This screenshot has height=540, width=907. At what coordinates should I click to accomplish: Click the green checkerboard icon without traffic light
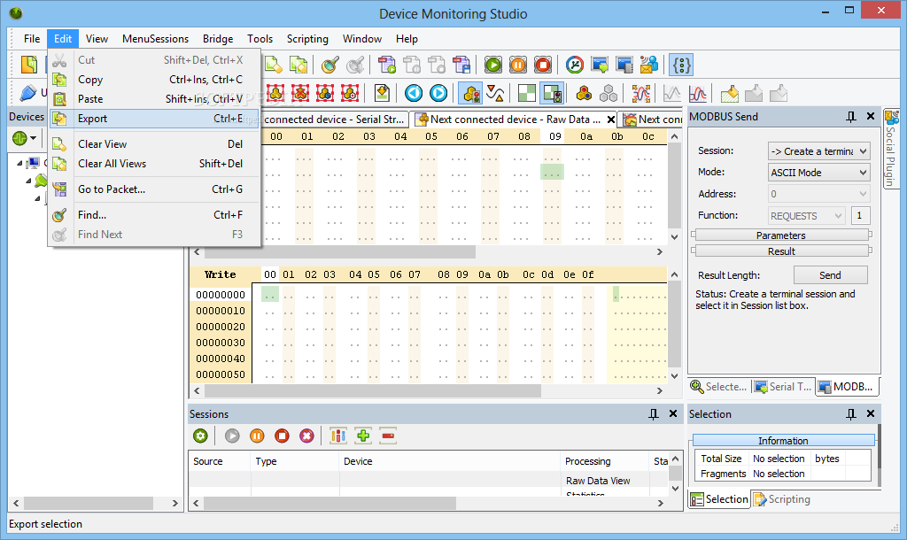(x=527, y=93)
